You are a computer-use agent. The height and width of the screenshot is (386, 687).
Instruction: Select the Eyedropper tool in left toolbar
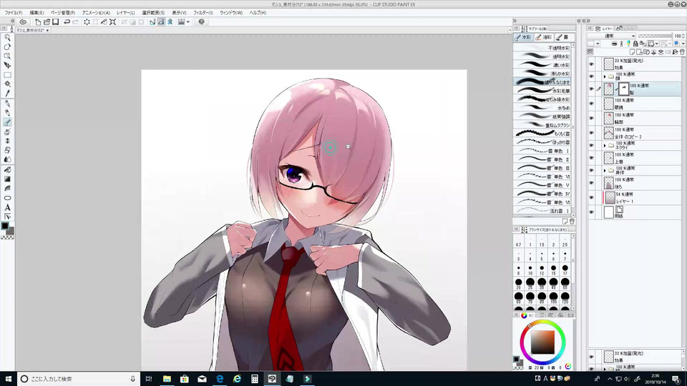(x=7, y=93)
